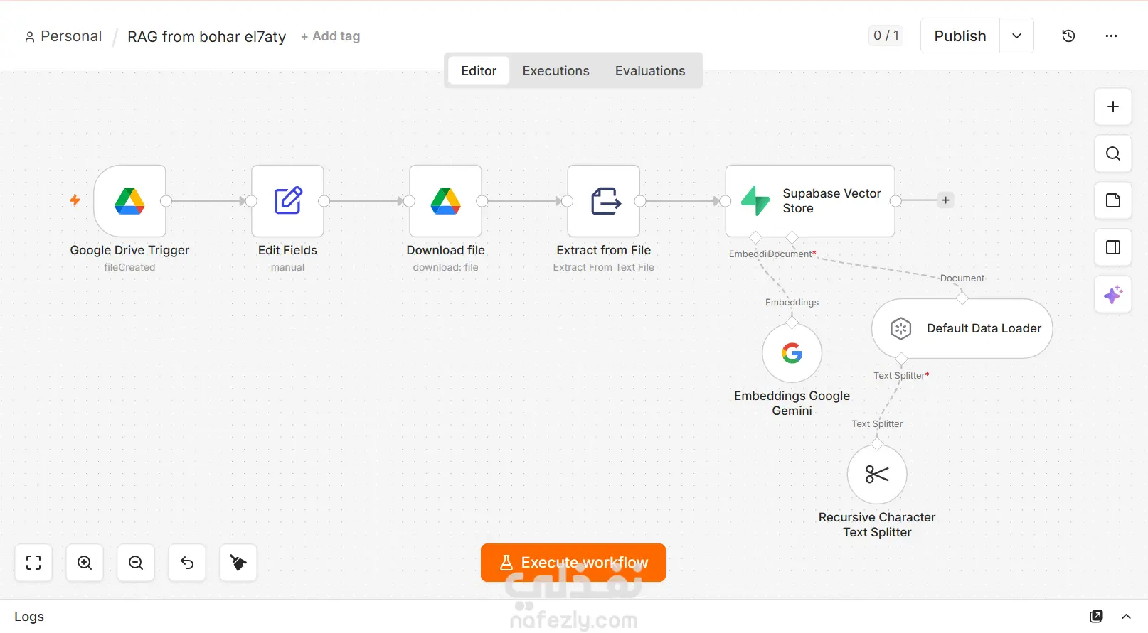Open workflow history
This screenshot has height=633, width=1148.
tap(1068, 36)
